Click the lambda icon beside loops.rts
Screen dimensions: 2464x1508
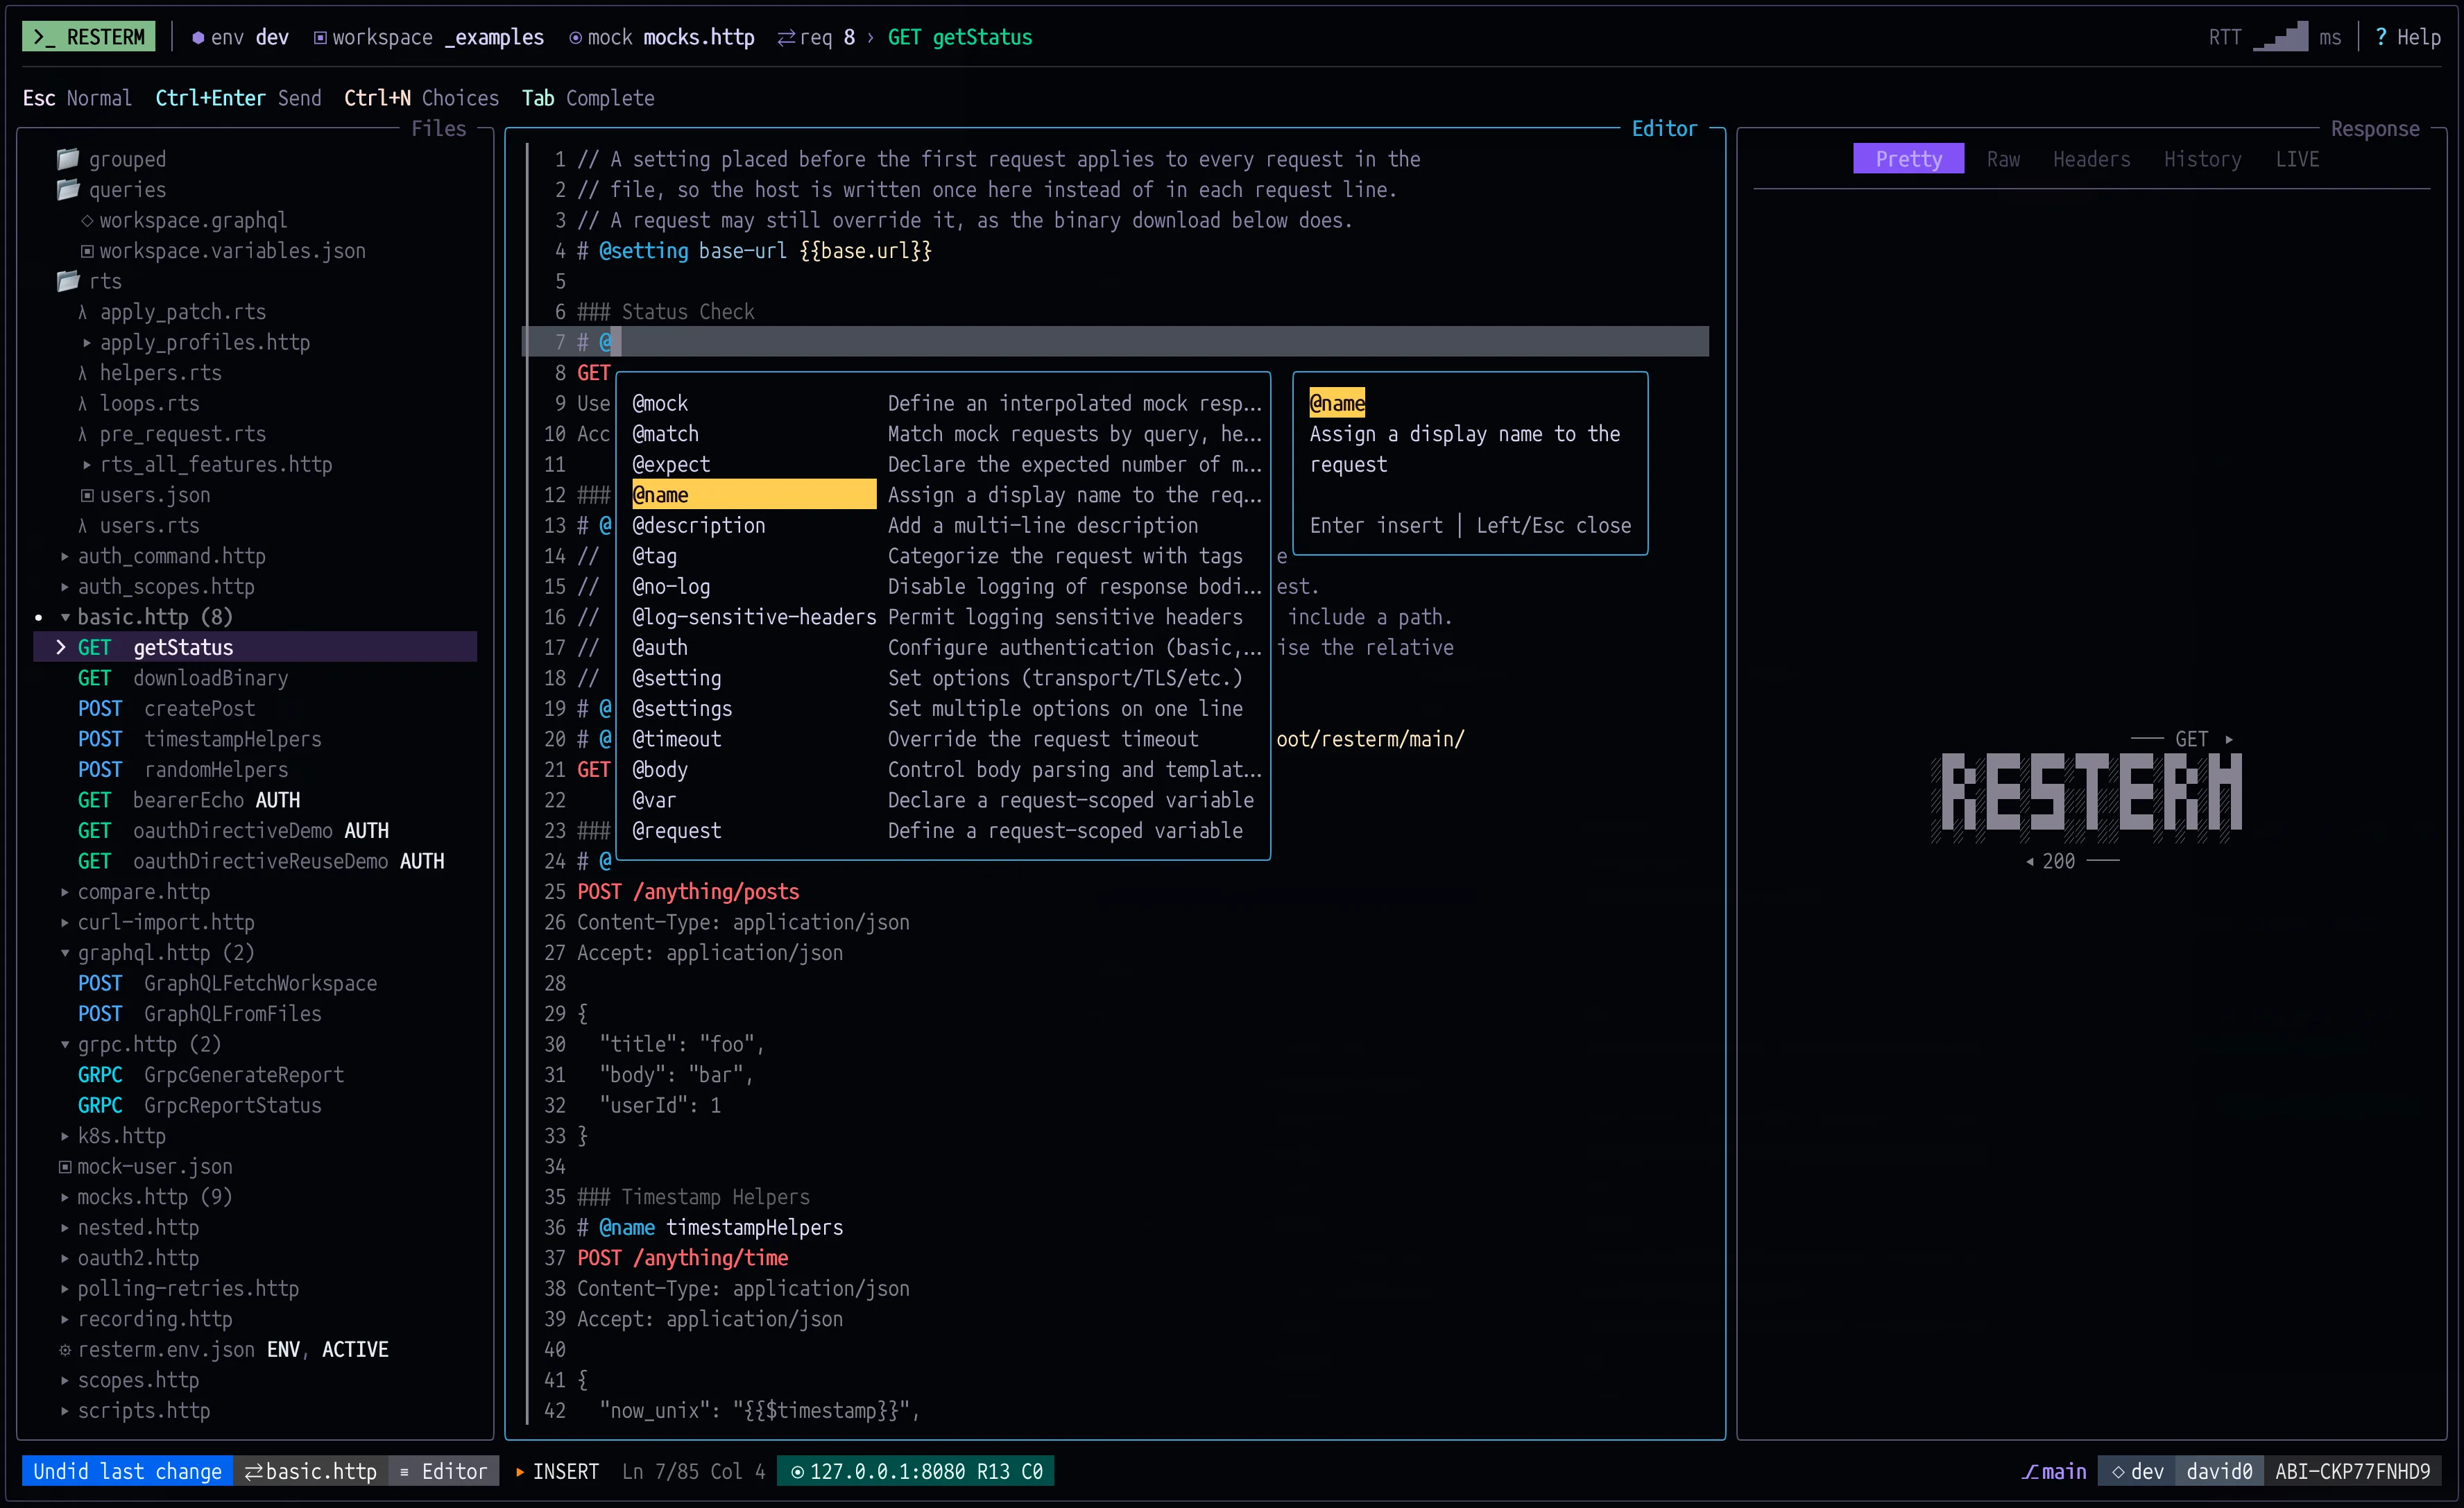[x=83, y=404]
